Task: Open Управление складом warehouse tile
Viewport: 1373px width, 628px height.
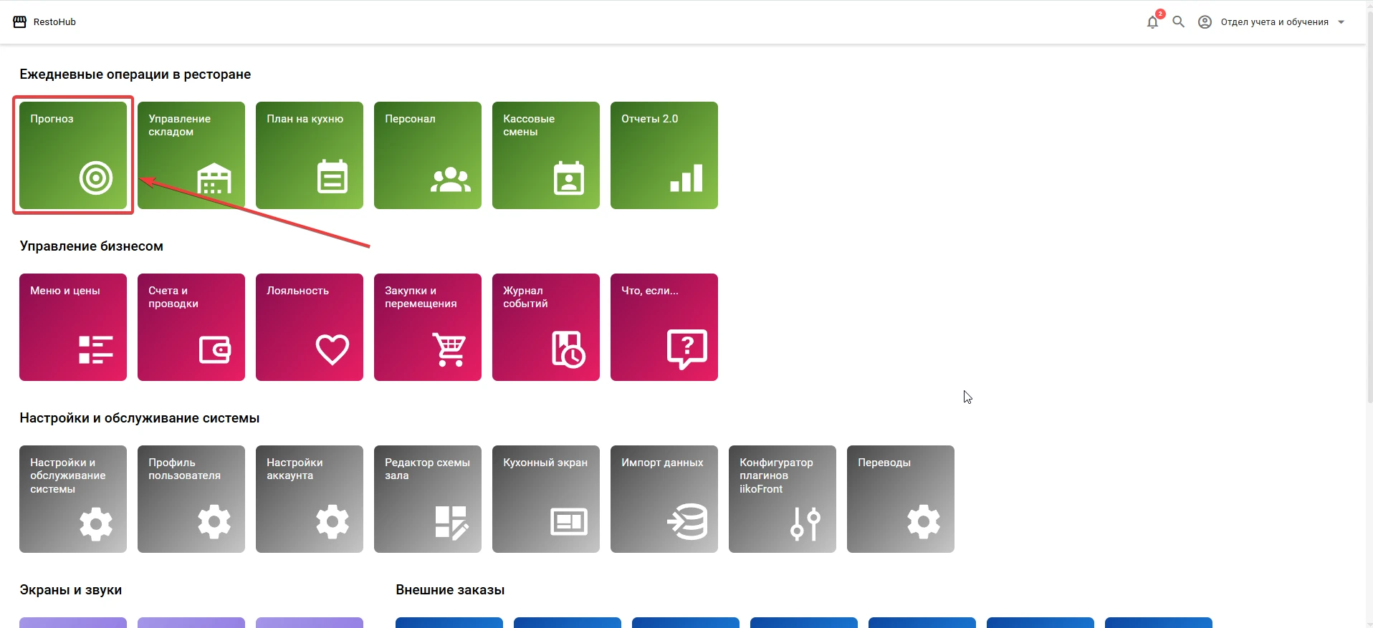Action: coord(191,155)
